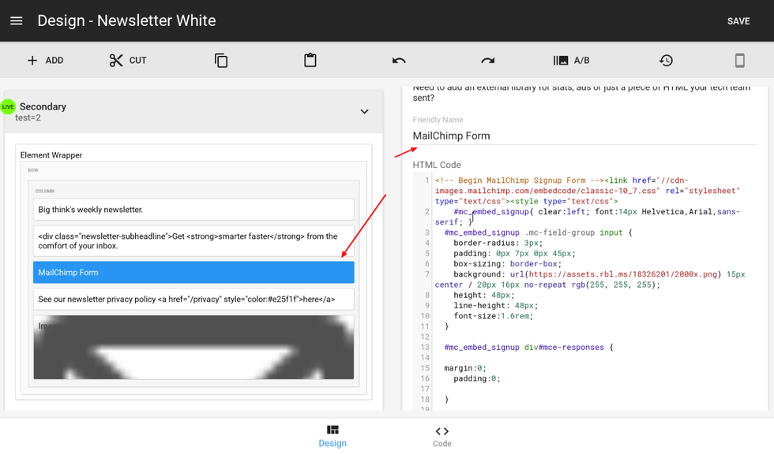Toggle the green LIVE status badge

click(x=8, y=106)
